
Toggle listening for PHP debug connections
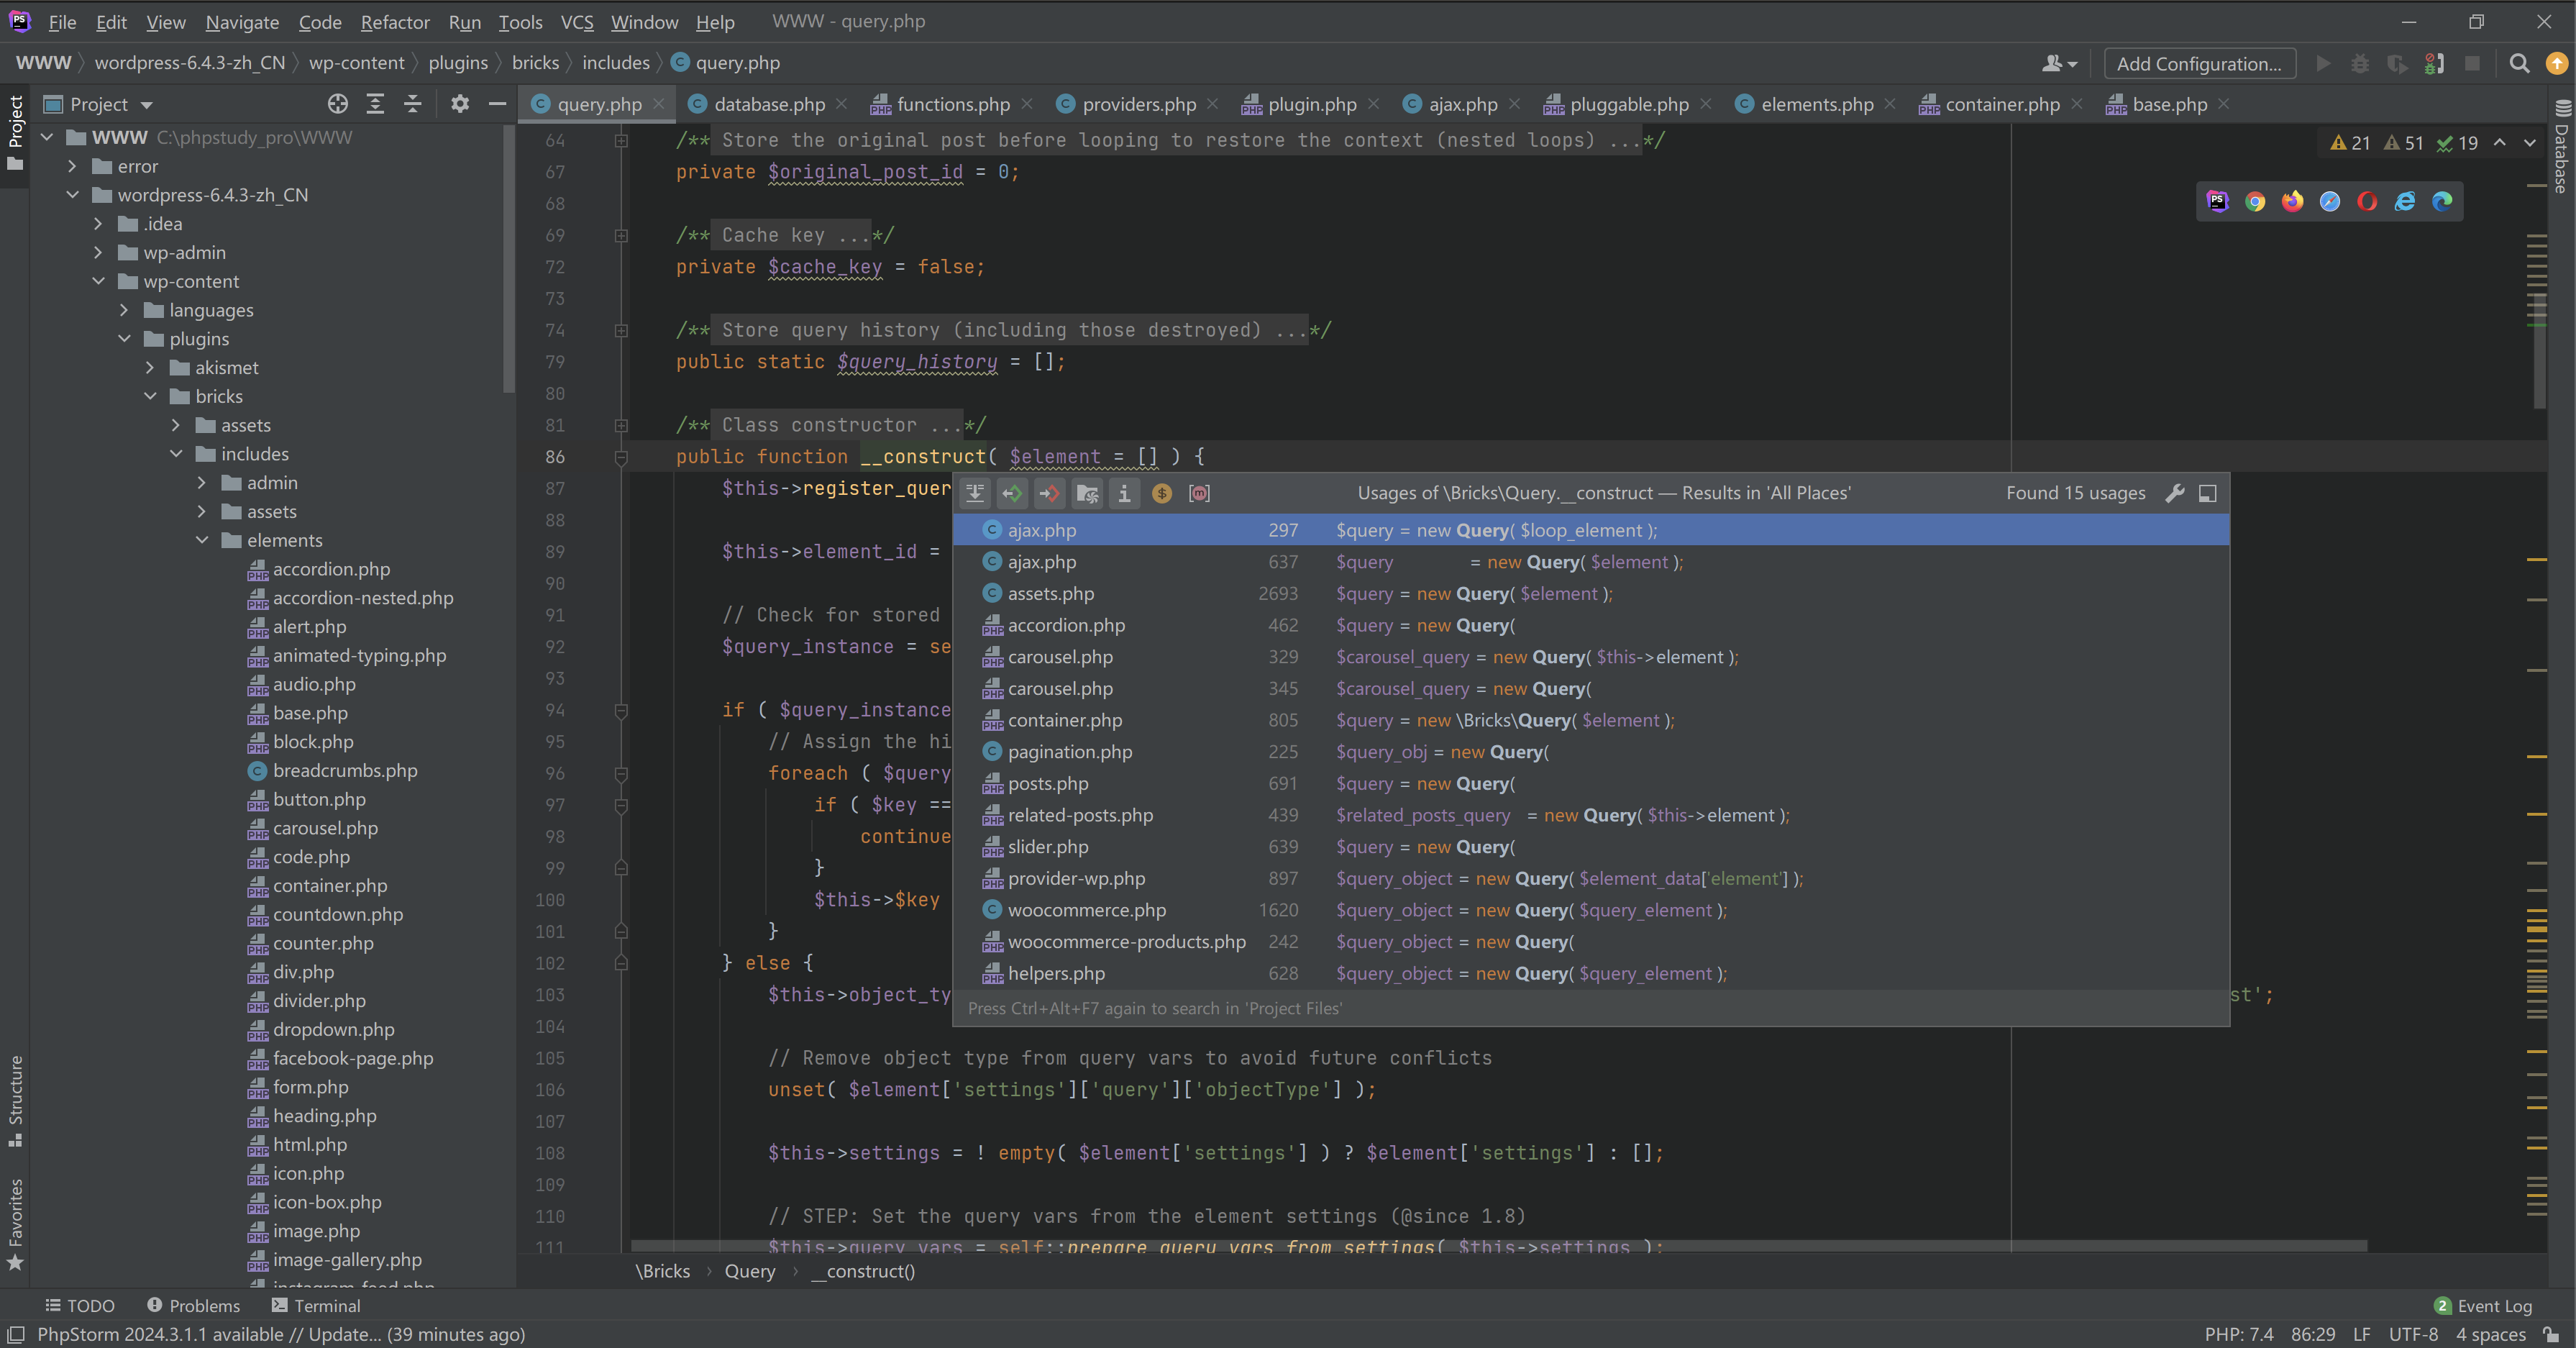pos(2434,63)
